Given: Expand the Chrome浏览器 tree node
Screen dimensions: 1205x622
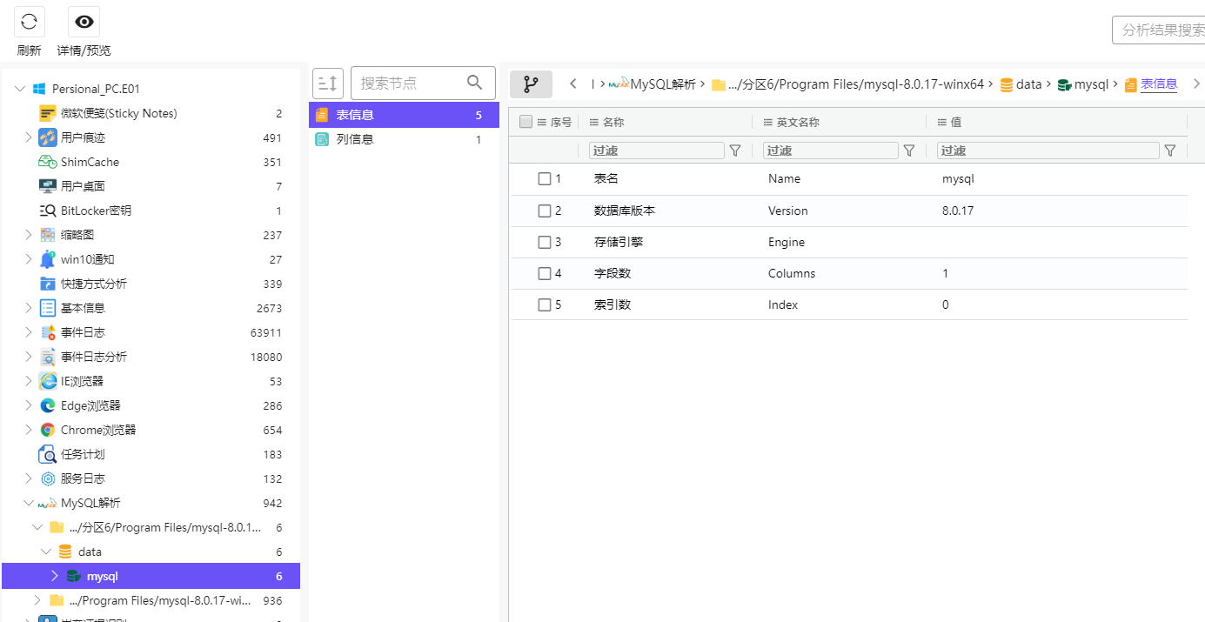Looking at the screenshot, I should coord(29,430).
